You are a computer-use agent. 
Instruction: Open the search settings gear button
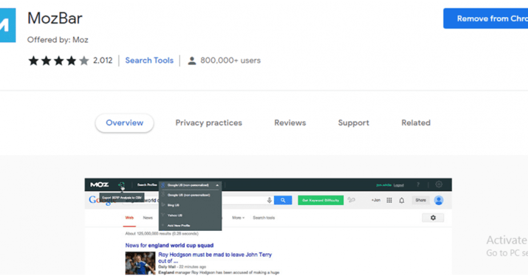point(433,218)
